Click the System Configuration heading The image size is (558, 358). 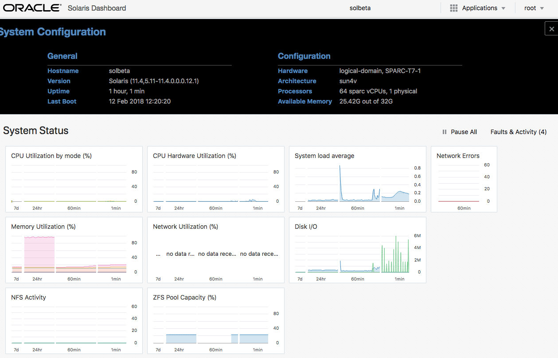tap(53, 32)
